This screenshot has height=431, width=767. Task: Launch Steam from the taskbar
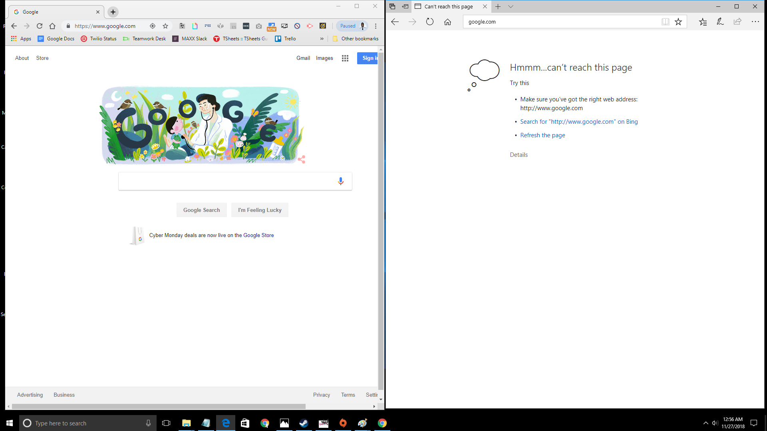pos(304,423)
